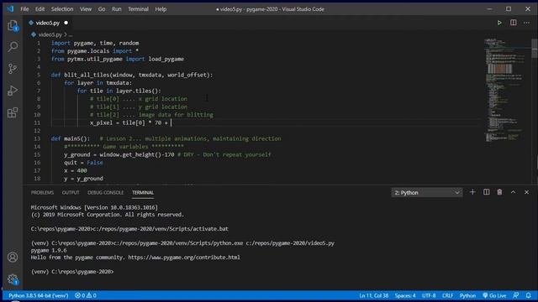Create a new terminal with plus icon
538x302 pixels.
coord(472,192)
